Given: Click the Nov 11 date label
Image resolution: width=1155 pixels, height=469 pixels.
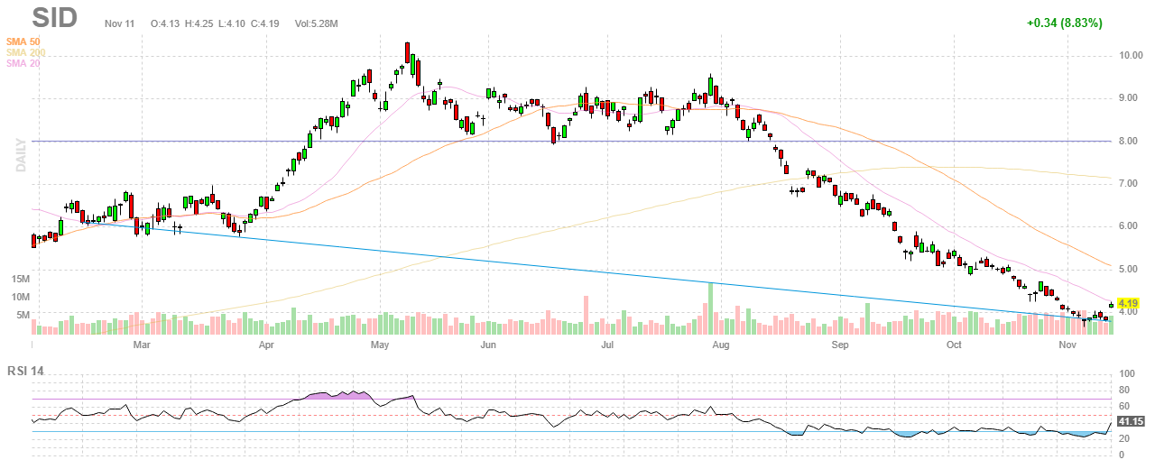Looking at the screenshot, I should [x=118, y=23].
